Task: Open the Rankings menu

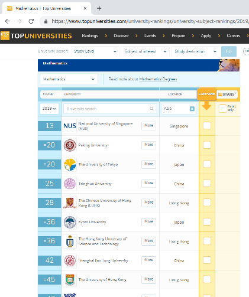Action: tap(90, 36)
